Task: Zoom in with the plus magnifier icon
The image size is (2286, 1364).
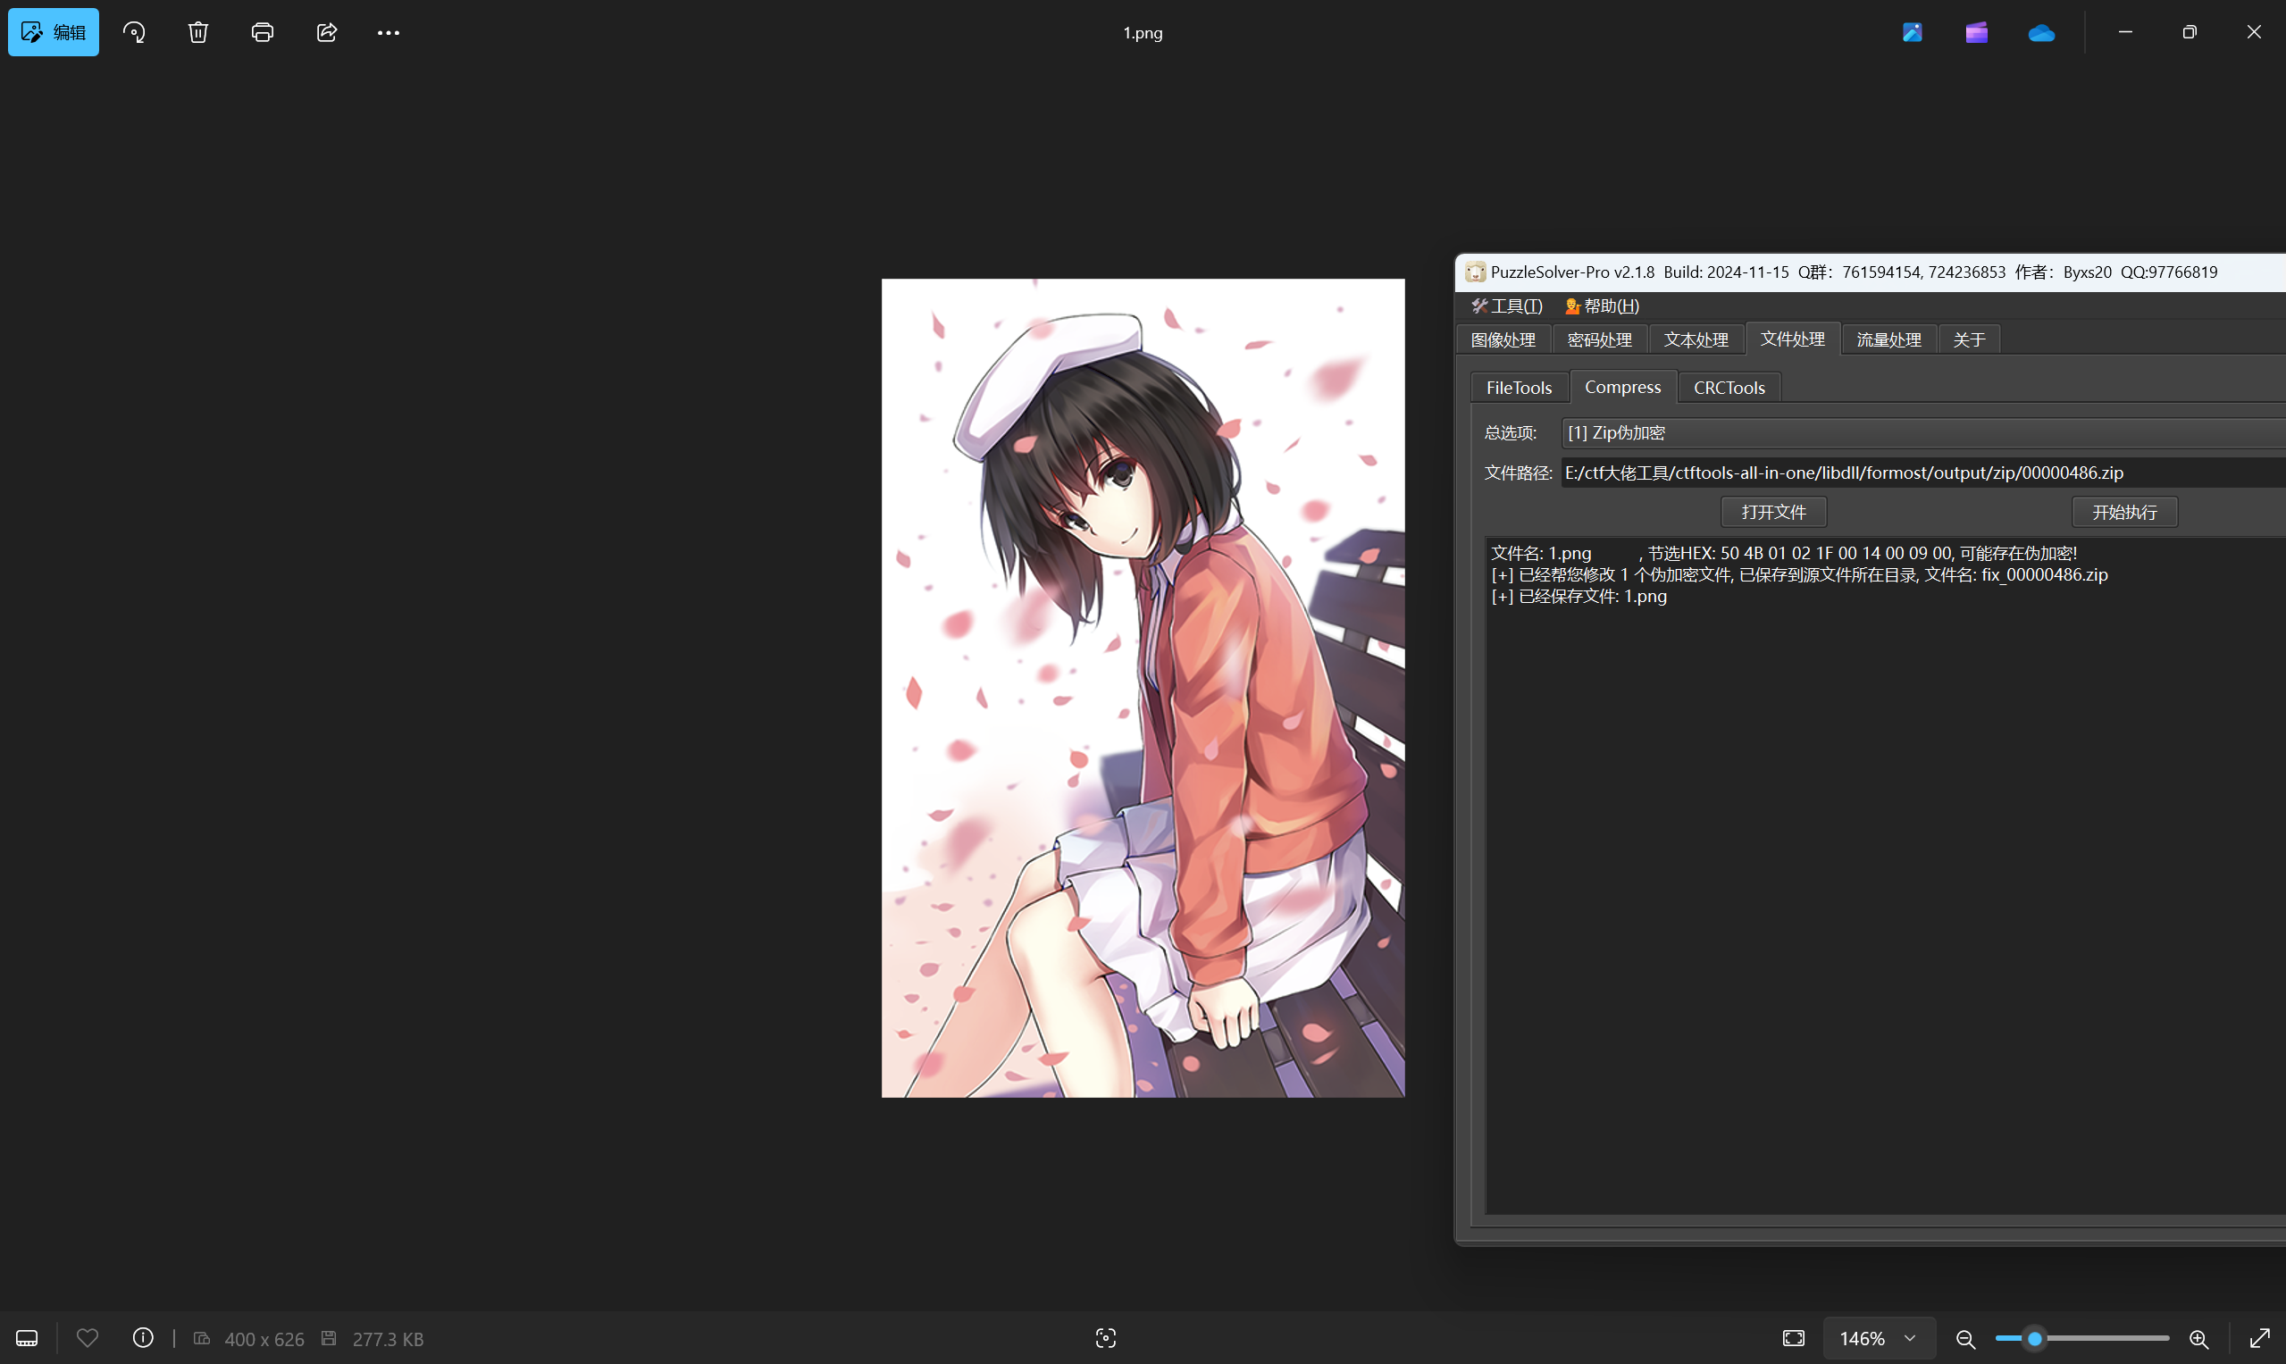Action: [2198, 1338]
